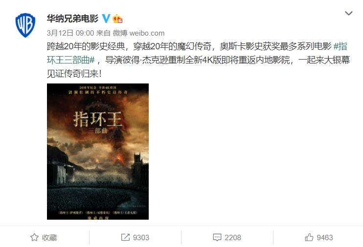Click the 指环王 title on poster
The height and width of the screenshot is (247, 363).
point(98,119)
